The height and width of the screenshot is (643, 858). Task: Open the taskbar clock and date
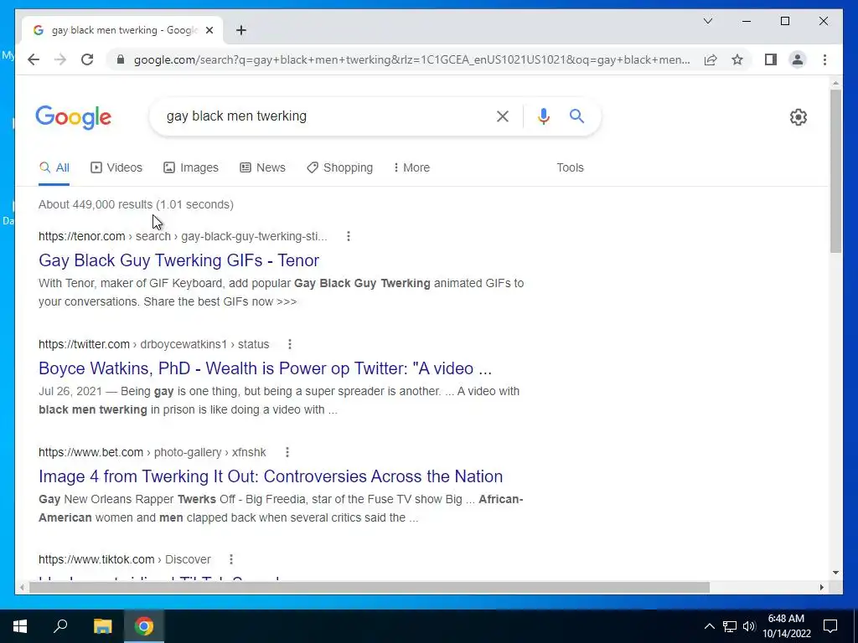coord(786,626)
